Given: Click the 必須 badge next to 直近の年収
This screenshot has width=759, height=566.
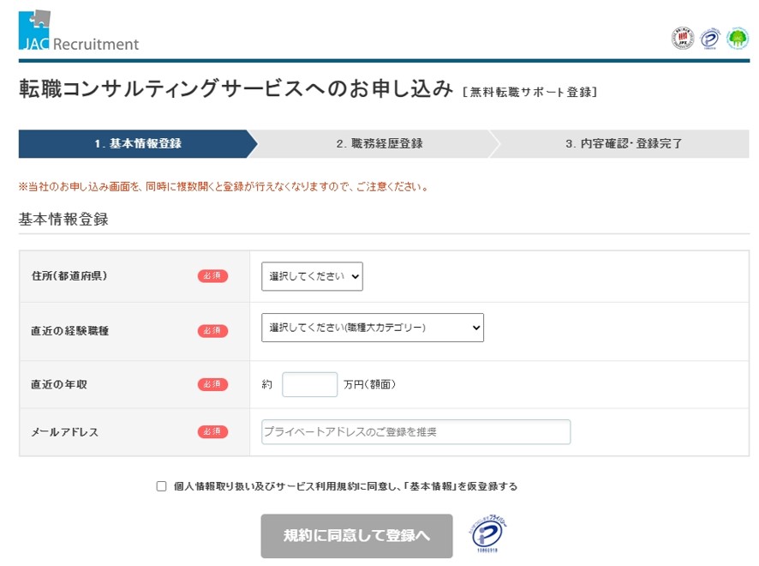Looking at the screenshot, I should pos(212,384).
